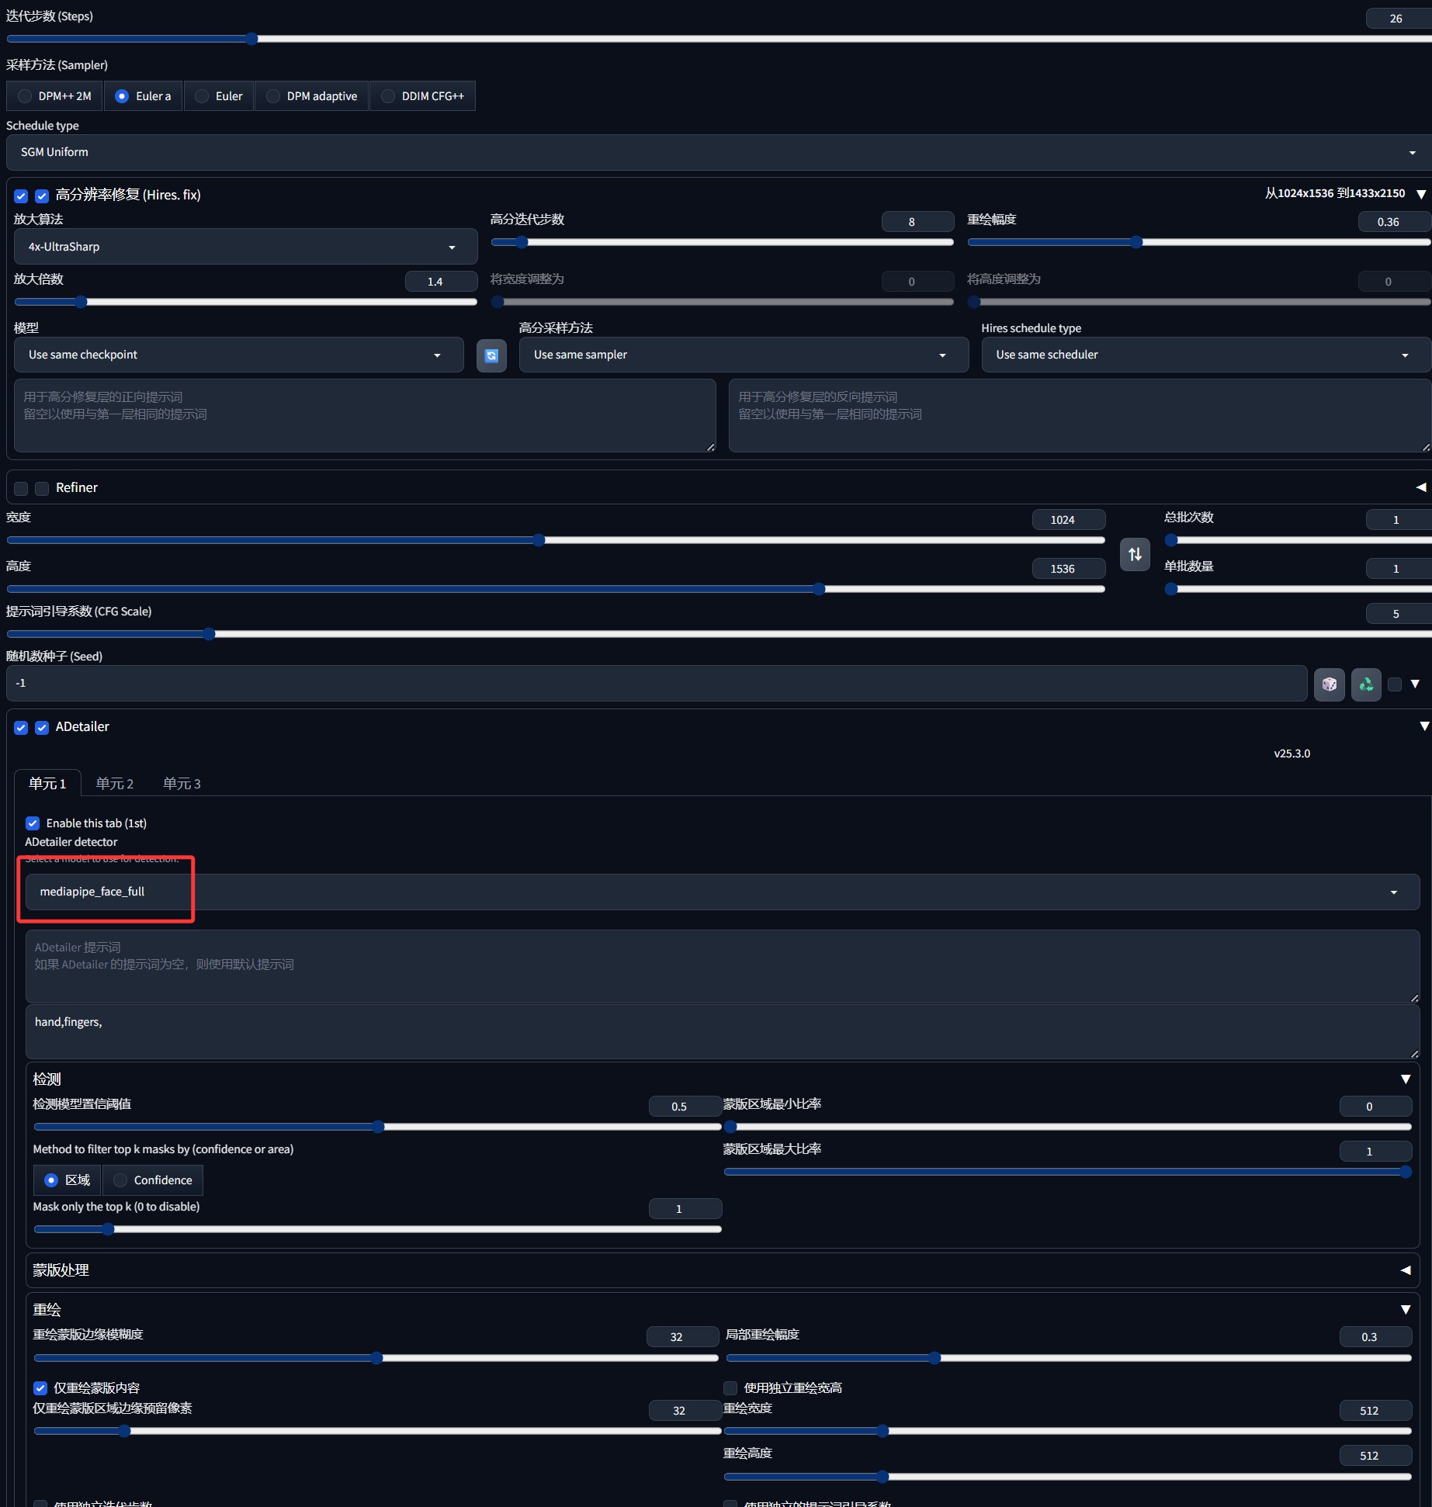Image resolution: width=1432 pixels, height=1507 pixels.
Task: Switch to the 单元 2 tab
Action: (115, 784)
